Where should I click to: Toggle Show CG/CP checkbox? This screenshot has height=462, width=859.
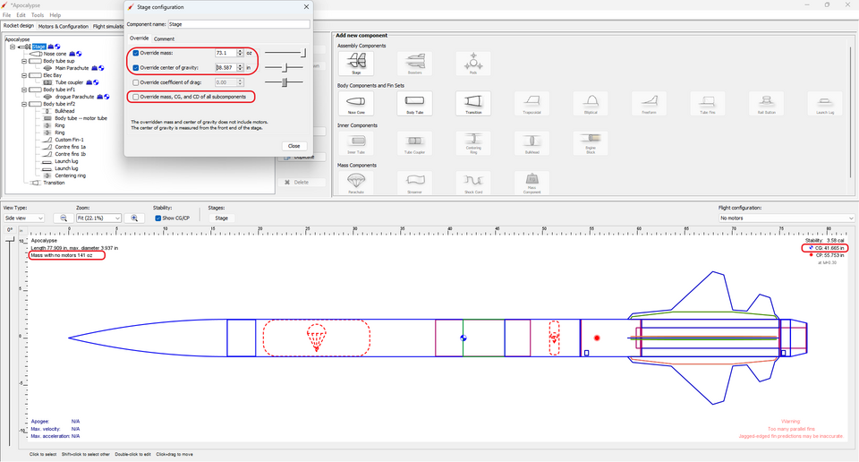click(157, 218)
